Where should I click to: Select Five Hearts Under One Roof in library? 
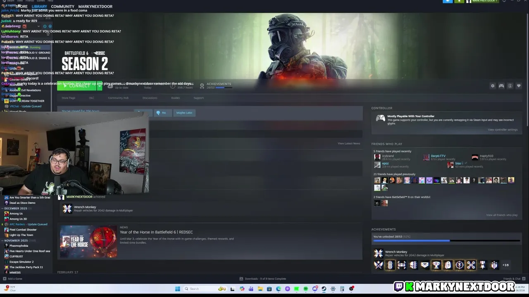29,251
